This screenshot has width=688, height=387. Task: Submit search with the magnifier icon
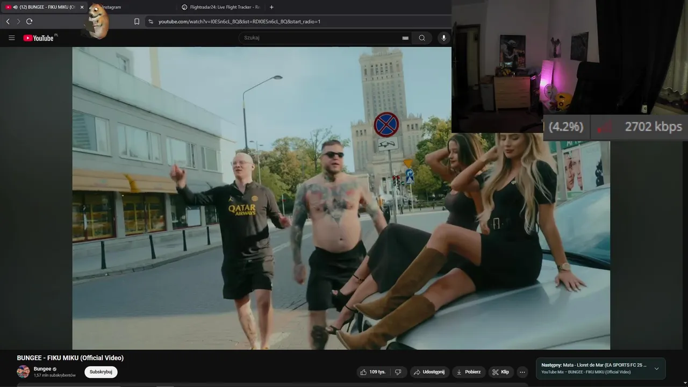(422, 38)
